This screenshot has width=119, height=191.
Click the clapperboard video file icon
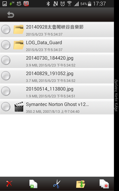click(19, 106)
